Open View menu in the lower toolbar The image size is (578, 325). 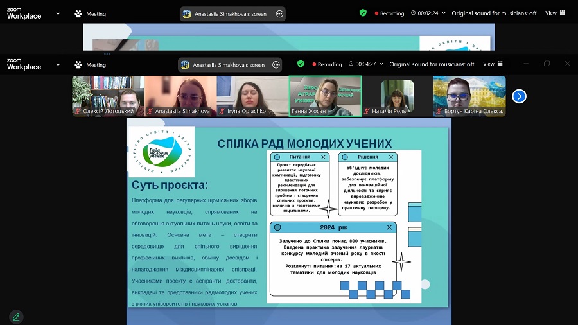(x=493, y=64)
